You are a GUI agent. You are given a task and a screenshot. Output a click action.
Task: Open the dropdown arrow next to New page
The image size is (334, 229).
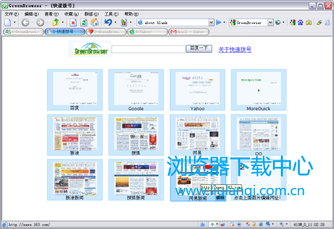[14, 22]
